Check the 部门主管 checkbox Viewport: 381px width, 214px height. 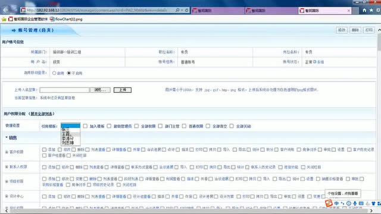coord(160,126)
